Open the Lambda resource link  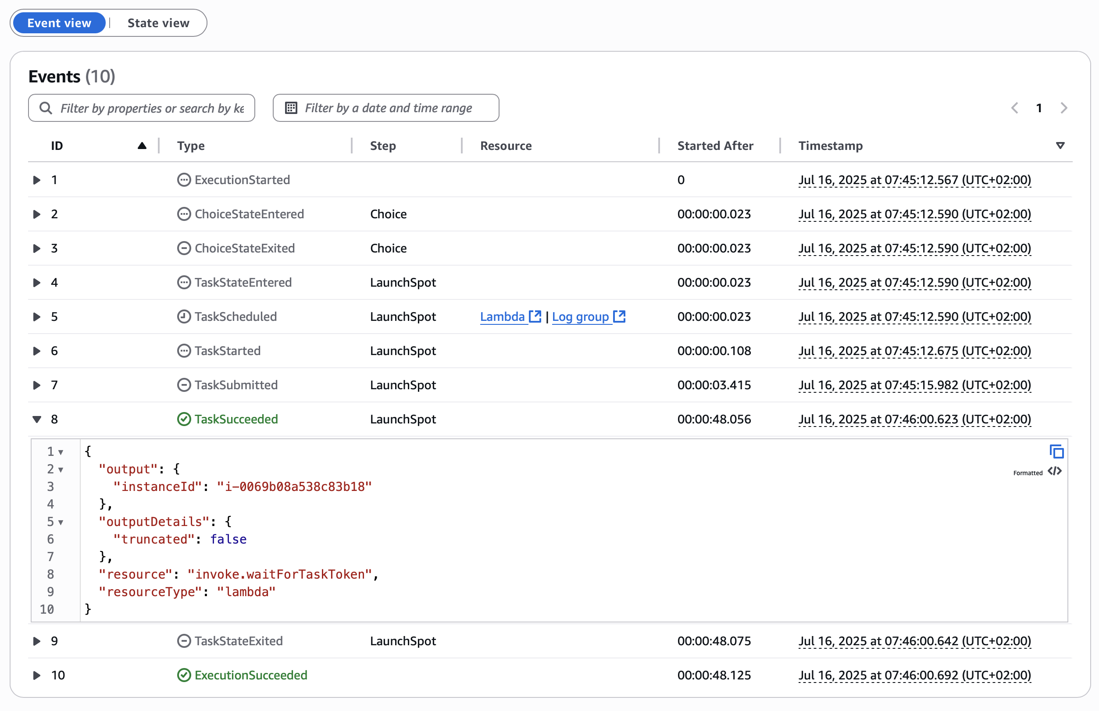503,317
